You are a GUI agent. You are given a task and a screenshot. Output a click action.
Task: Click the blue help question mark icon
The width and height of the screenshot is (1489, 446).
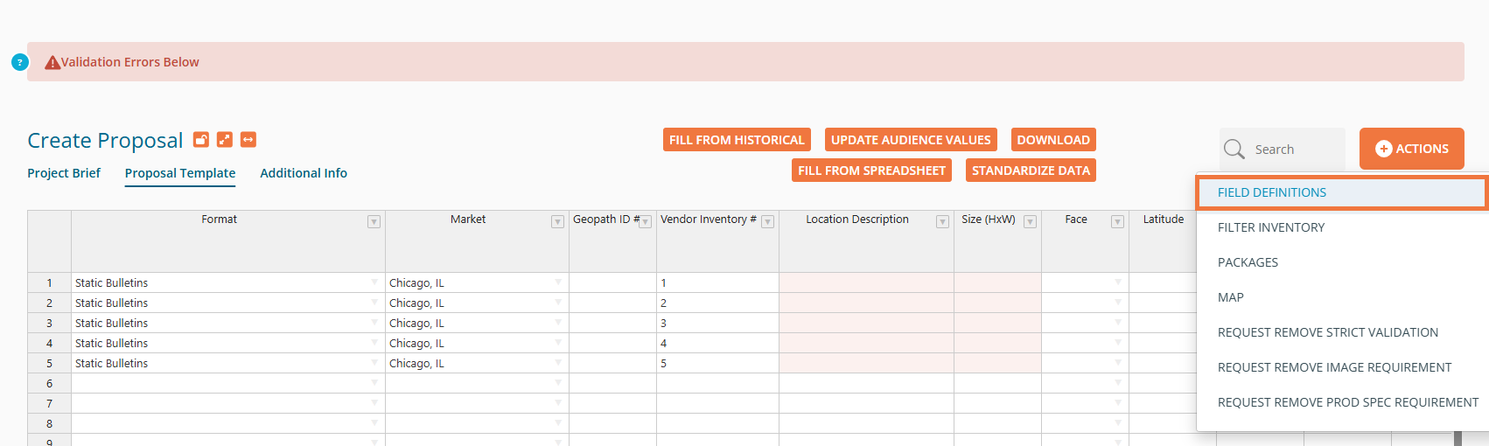click(x=20, y=62)
